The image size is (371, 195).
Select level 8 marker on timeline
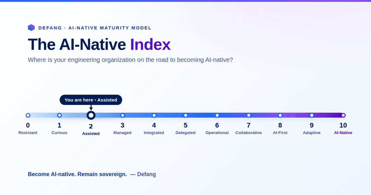[x=280, y=116]
